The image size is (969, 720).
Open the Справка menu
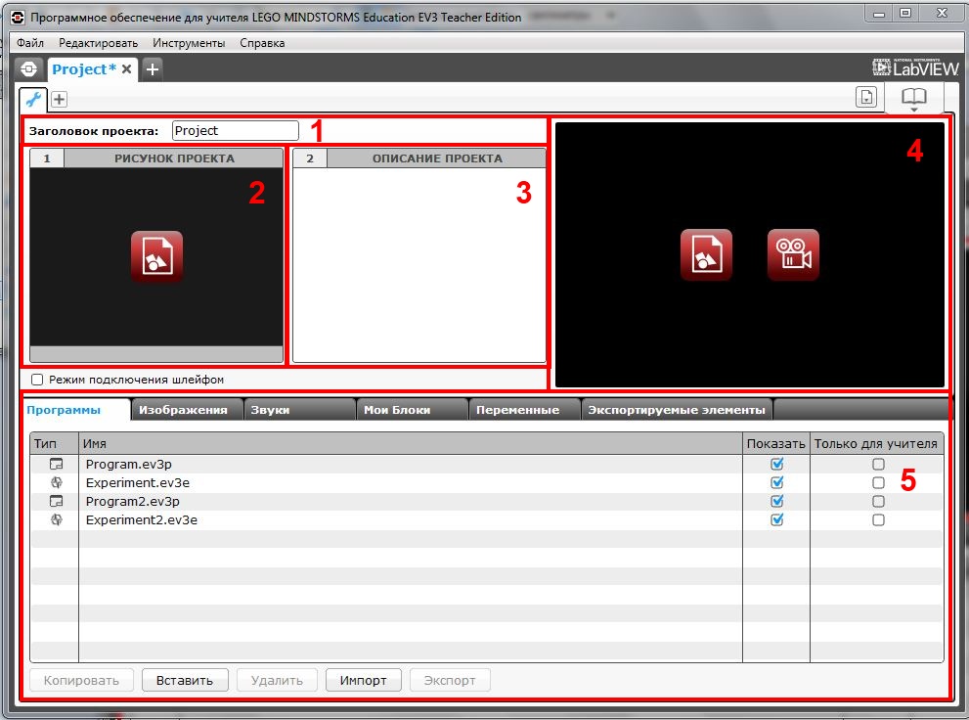tap(262, 43)
